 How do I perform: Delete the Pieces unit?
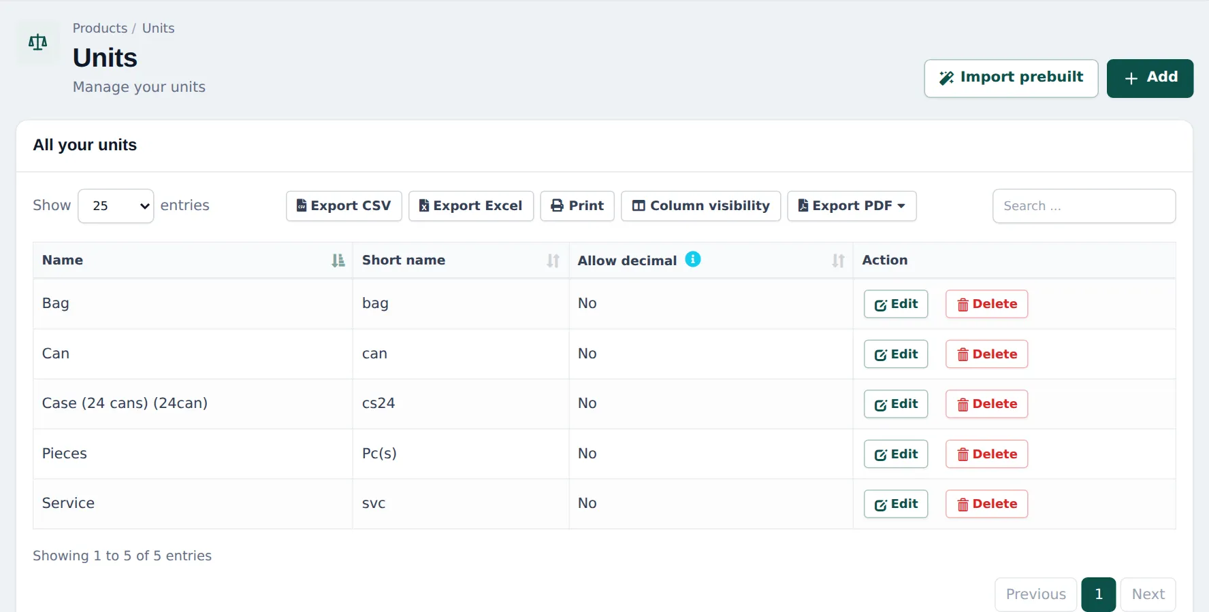pyautogui.click(x=986, y=454)
